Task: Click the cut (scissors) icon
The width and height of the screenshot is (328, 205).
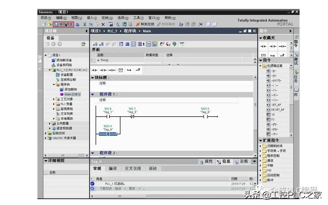Action: coord(84,25)
